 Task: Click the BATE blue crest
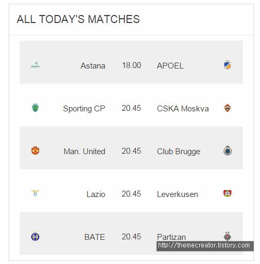(35, 236)
